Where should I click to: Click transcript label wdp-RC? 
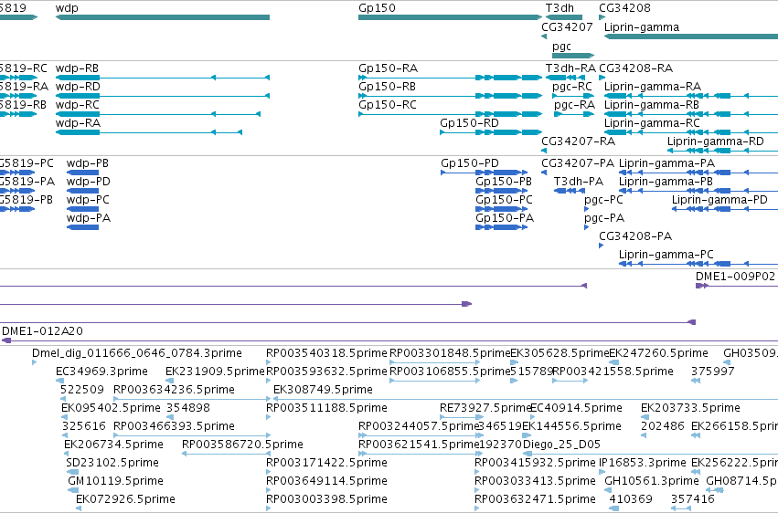point(78,105)
